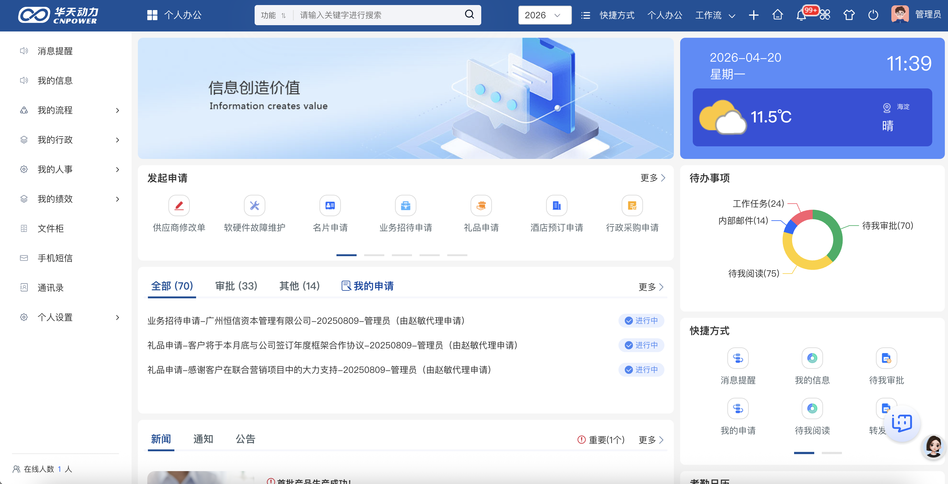
Task: Switch to the 审批 (33) tab
Action: point(236,286)
